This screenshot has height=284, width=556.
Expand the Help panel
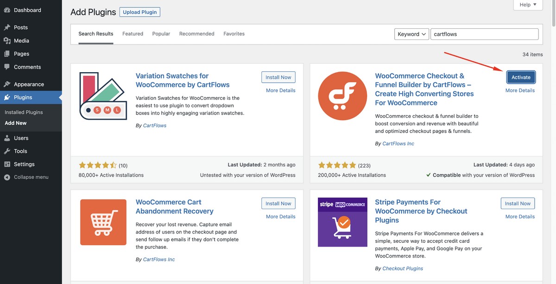(x=528, y=5)
